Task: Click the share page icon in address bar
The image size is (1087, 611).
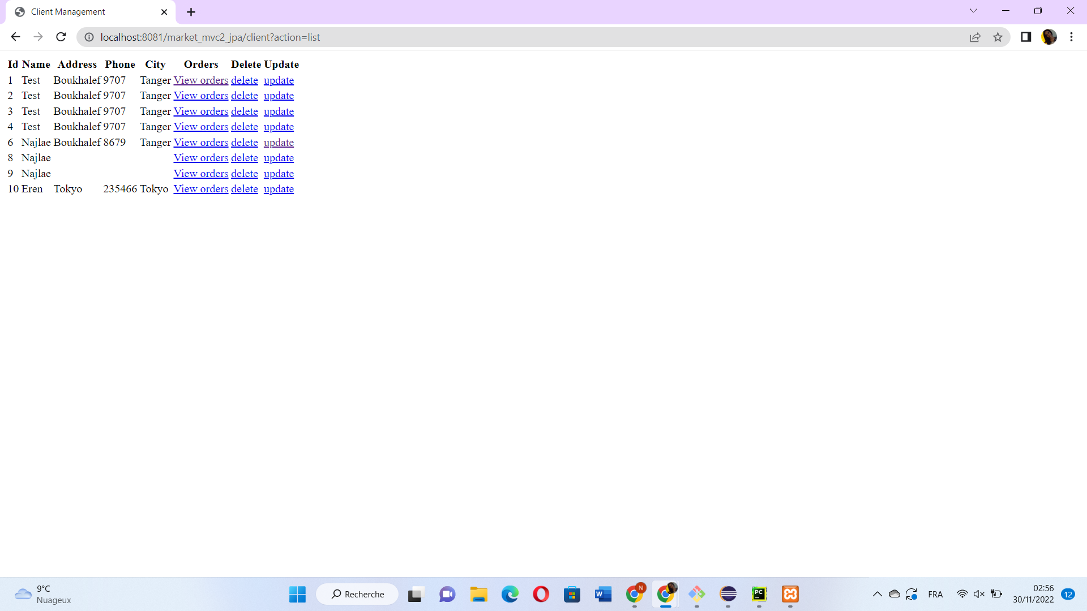Action: pyautogui.click(x=975, y=37)
